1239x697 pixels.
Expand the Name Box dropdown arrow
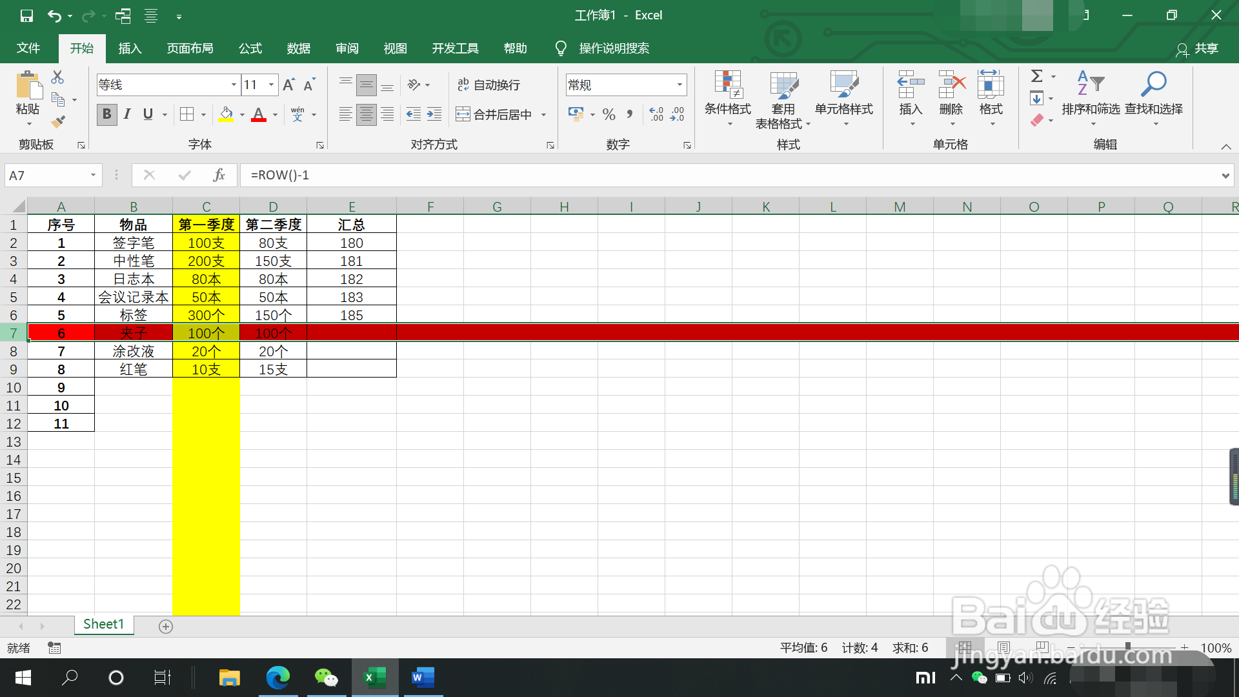coord(93,175)
